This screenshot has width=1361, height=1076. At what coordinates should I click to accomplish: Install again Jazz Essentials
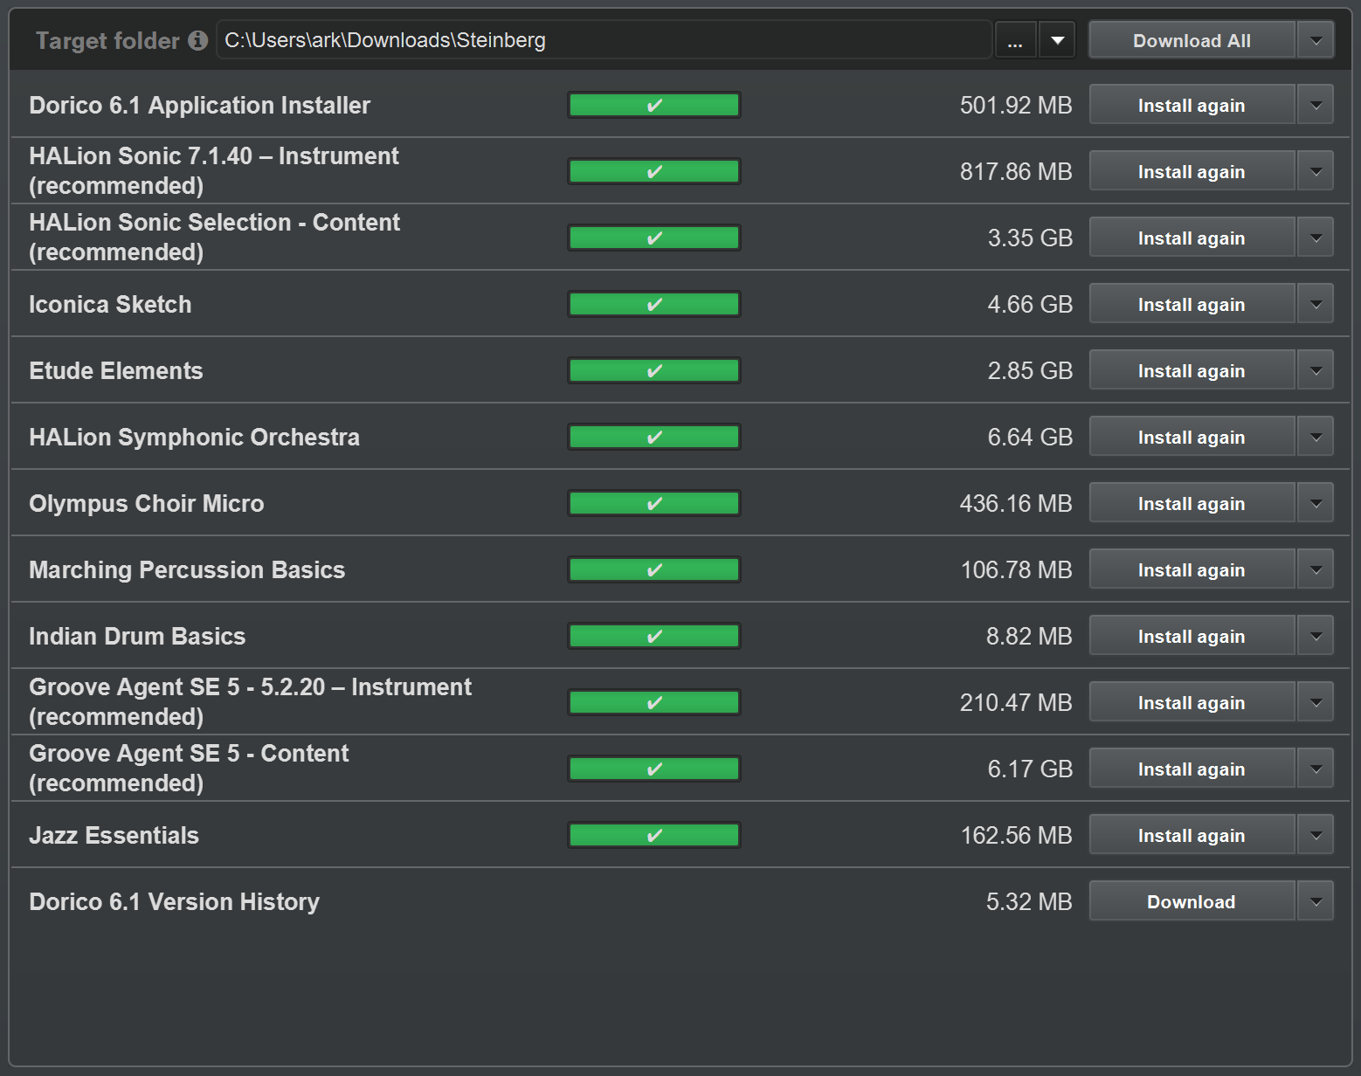tap(1192, 835)
